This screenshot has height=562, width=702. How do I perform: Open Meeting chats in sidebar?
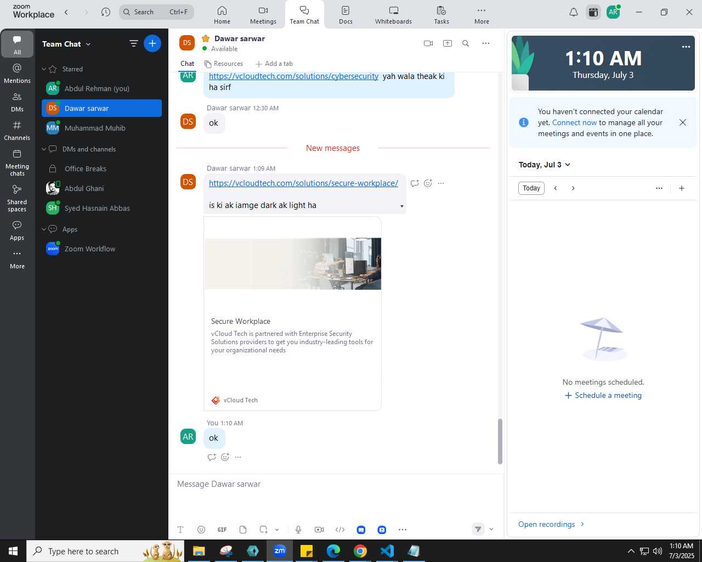[17, 162]
